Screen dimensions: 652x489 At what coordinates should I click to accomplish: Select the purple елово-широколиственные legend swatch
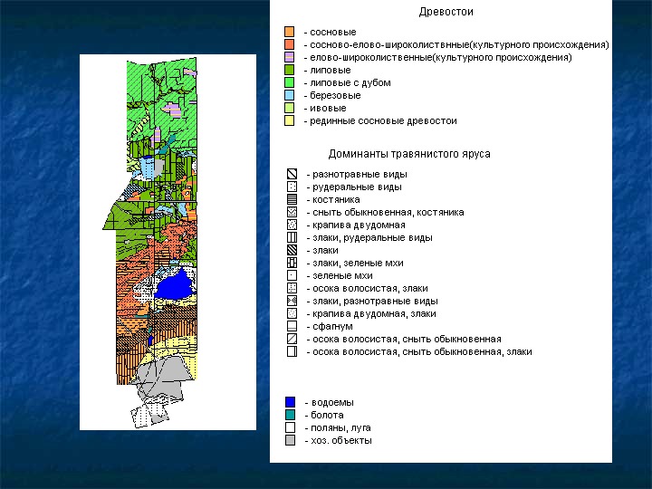pyautogui.click(x=290, y=57)
